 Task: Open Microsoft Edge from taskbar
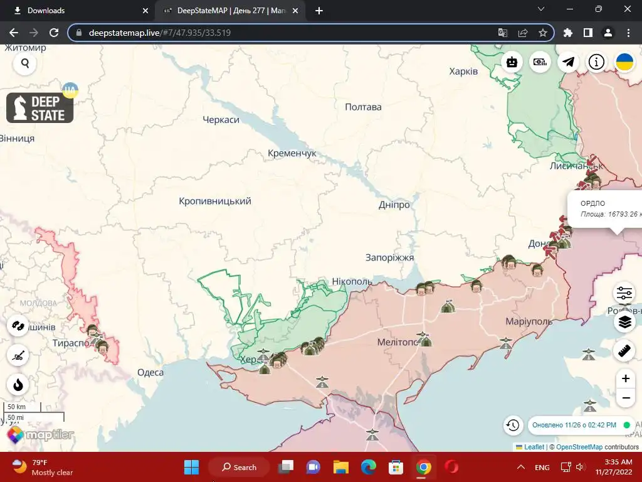tap(369, 467)
